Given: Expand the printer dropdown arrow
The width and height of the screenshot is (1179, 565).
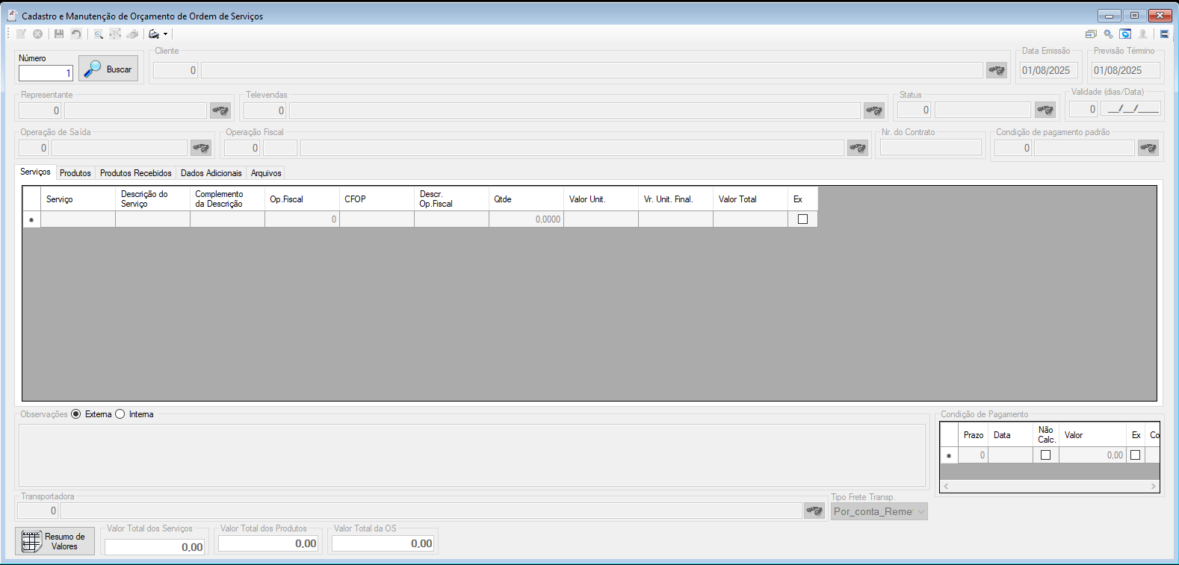Looking at the screenshot, I should [165, 34].
